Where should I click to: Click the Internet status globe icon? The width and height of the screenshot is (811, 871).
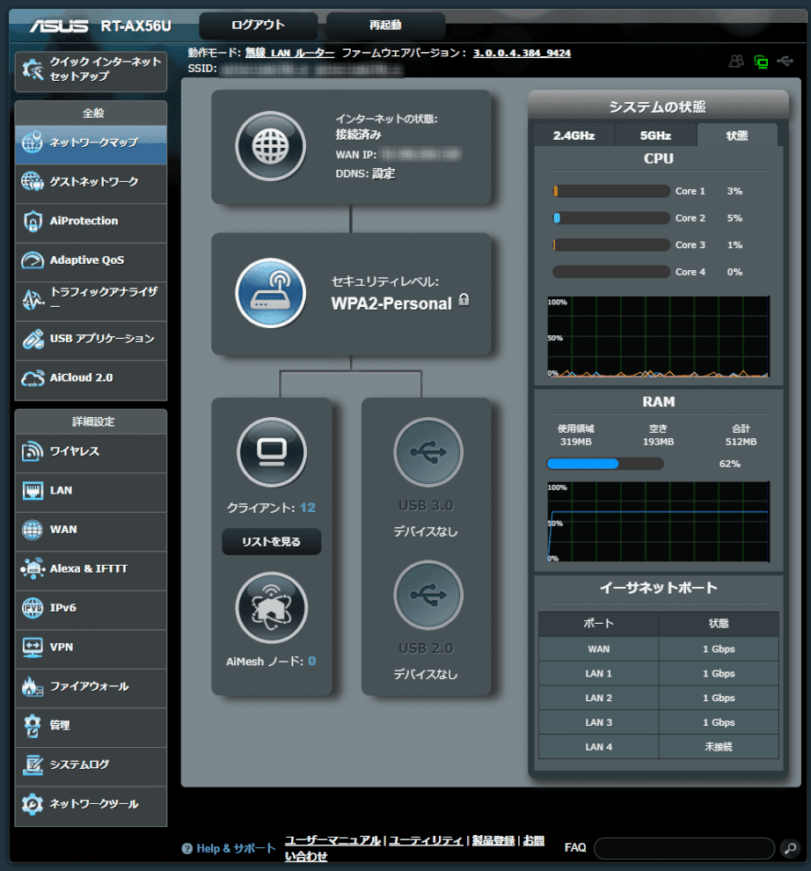coord(271,147)
